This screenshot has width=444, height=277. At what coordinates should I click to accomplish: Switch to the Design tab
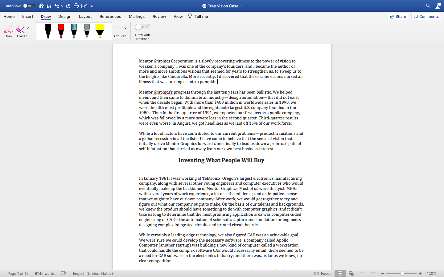tap(65, 16)
